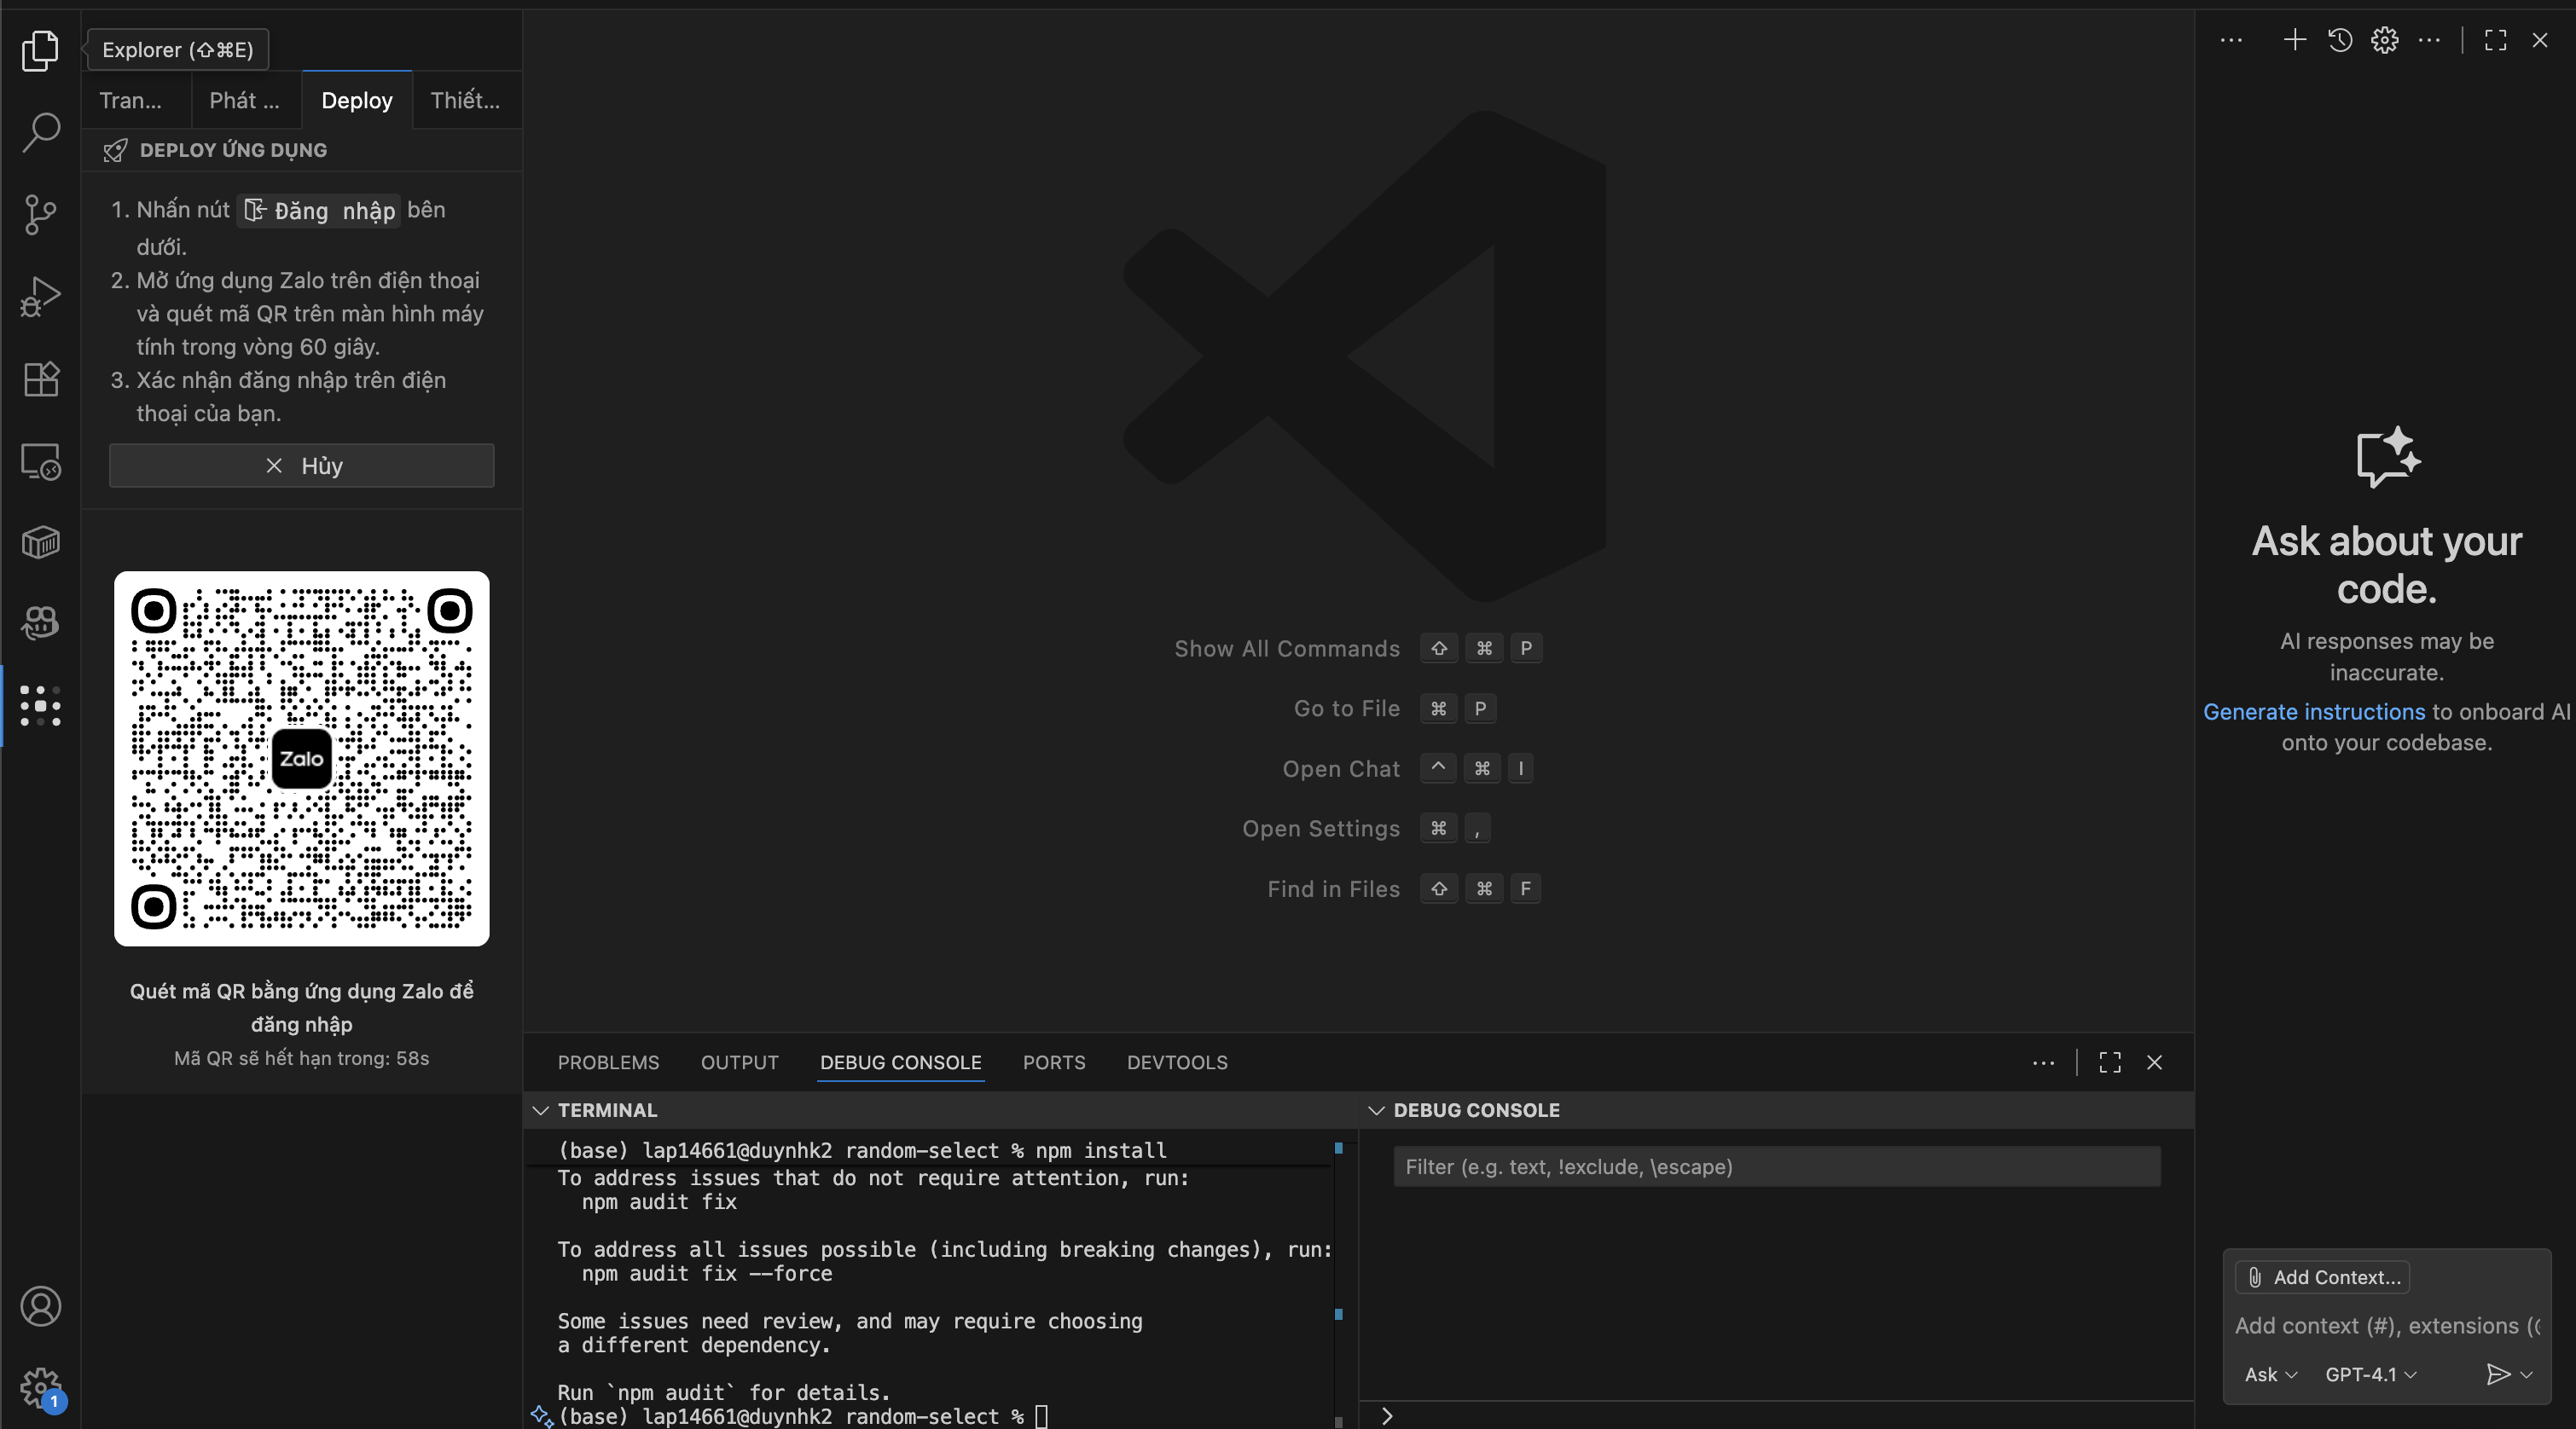Start a new chat with plus icon
This screenshot has height=1429, width=2576.
[2295, 40]
